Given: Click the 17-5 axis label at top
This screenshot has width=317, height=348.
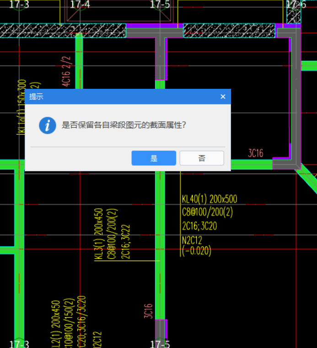Looking at the screenshot, I should pyautogui.click(x=160, y=5).
